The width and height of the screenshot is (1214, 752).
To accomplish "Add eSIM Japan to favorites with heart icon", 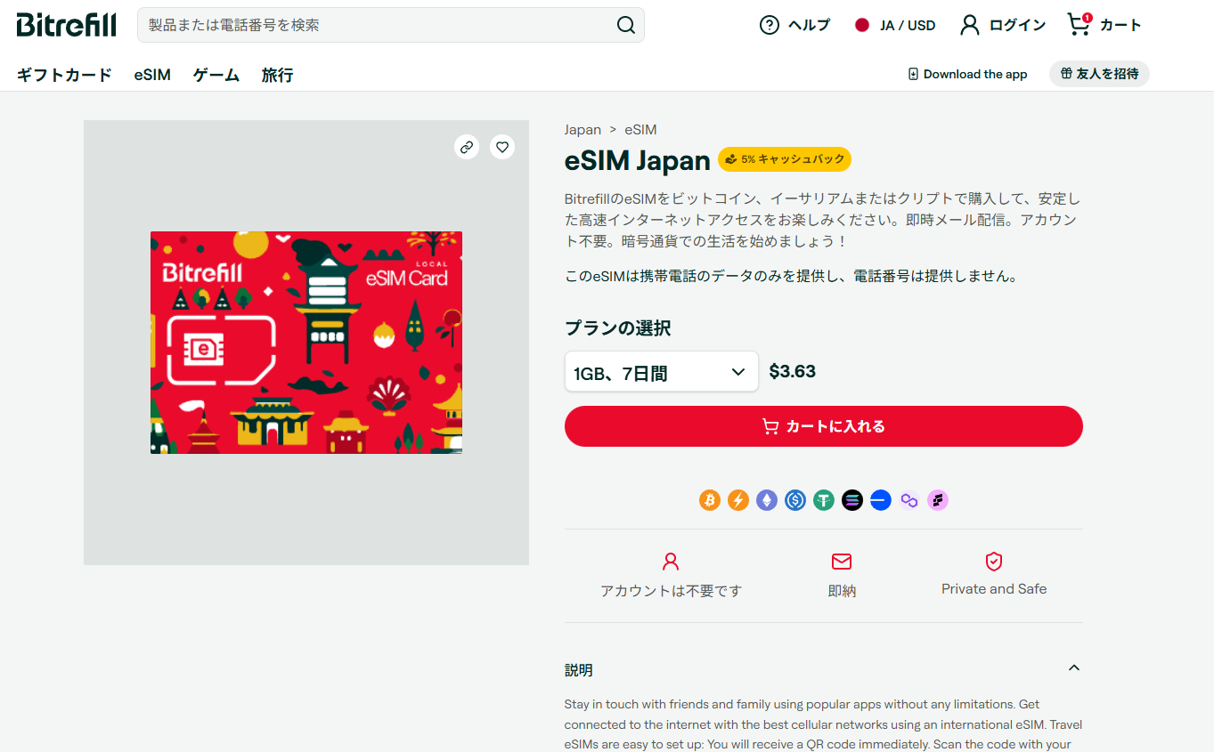I will point(502,147).
